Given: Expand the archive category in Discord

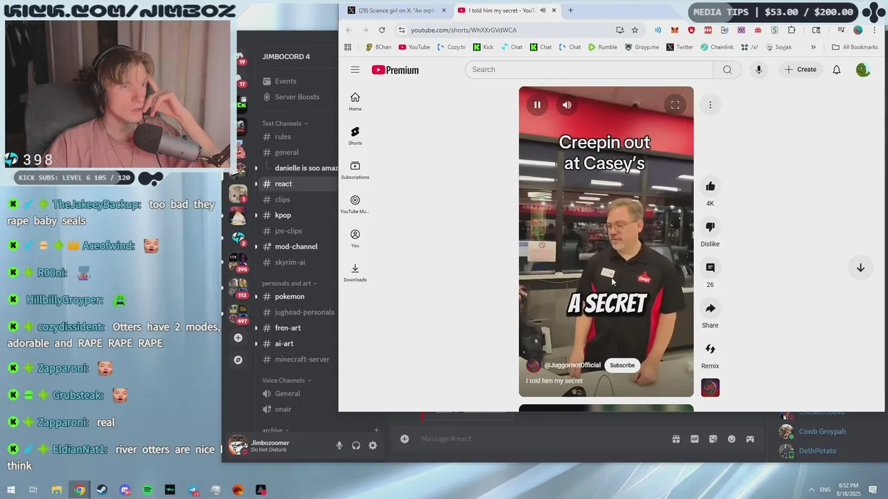Looking at the screenshot, I should pyautogui.click(x=275, y=430).
